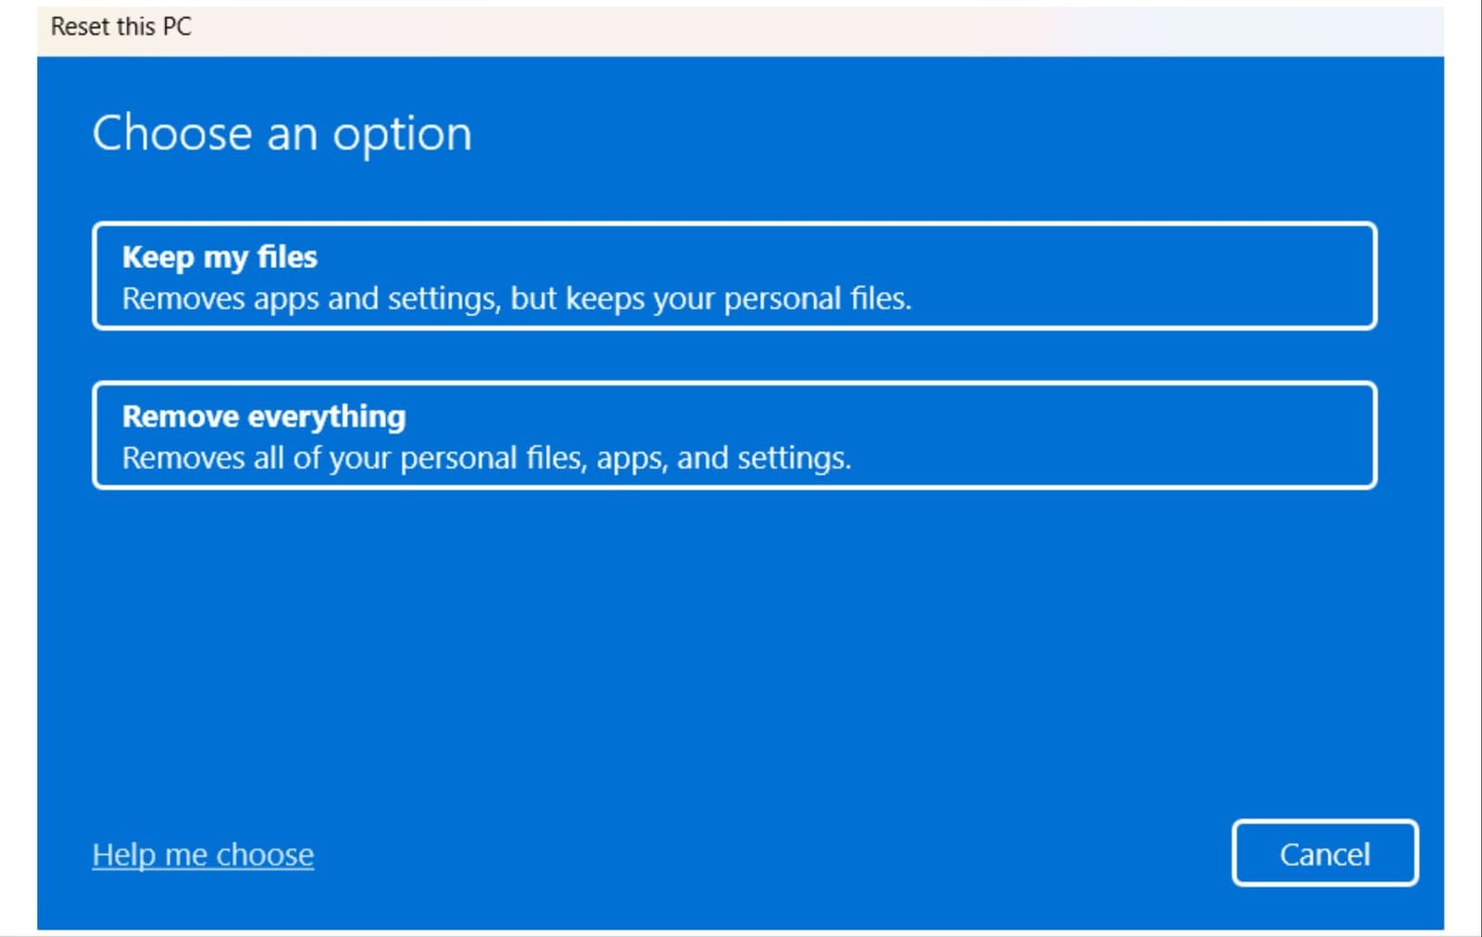Click the Choose an option heading
The width and height of the screenshot is (1482, 937).
point(283,132)
